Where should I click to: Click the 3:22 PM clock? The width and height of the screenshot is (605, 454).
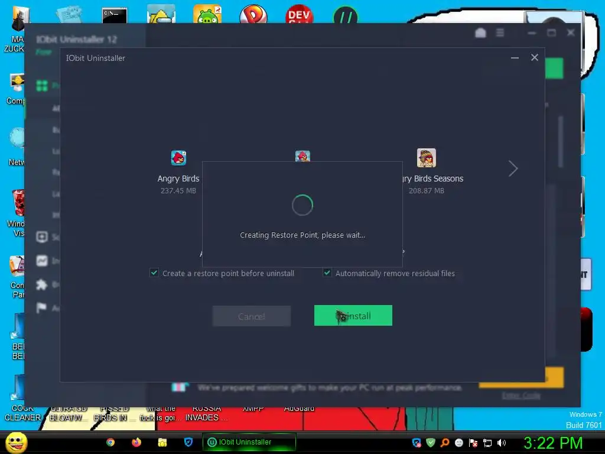coord(553,443)
